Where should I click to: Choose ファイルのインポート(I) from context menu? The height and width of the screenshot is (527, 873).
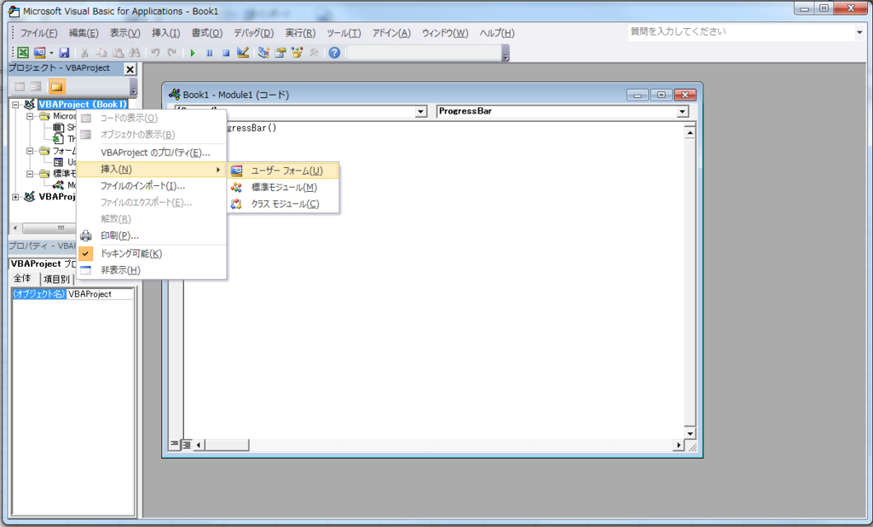pyautogui.click(x=152, y=186)
